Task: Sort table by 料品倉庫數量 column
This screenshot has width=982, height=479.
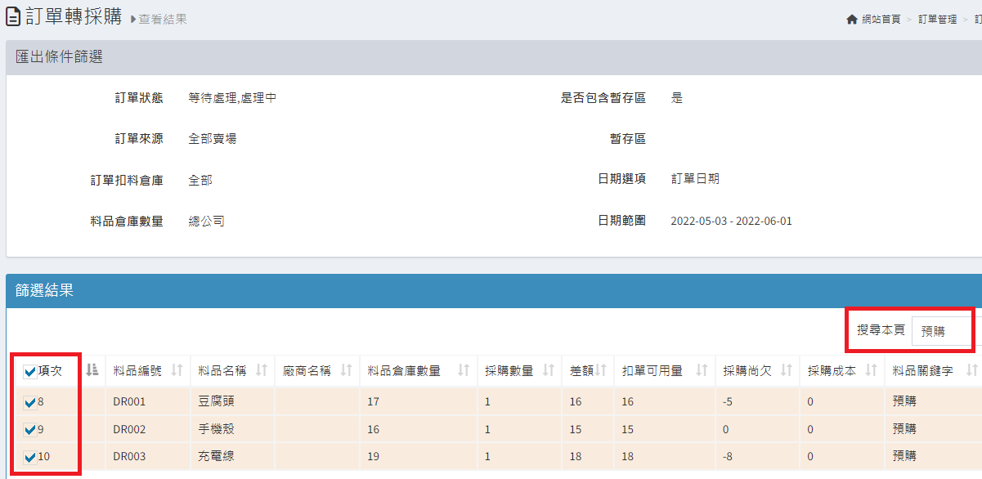Action: point(464,370)
